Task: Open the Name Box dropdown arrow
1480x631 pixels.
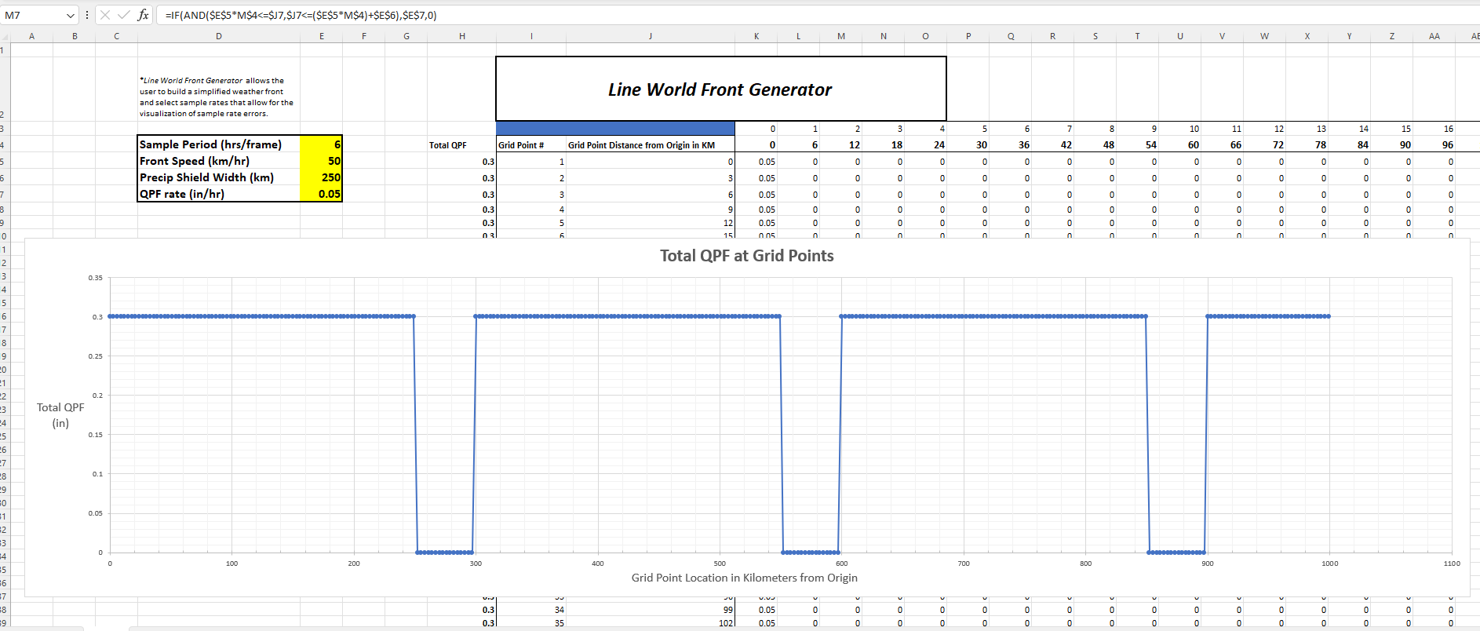Action: tap(71, 15)
